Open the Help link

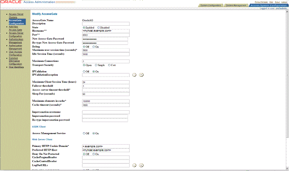pos(271,2)
